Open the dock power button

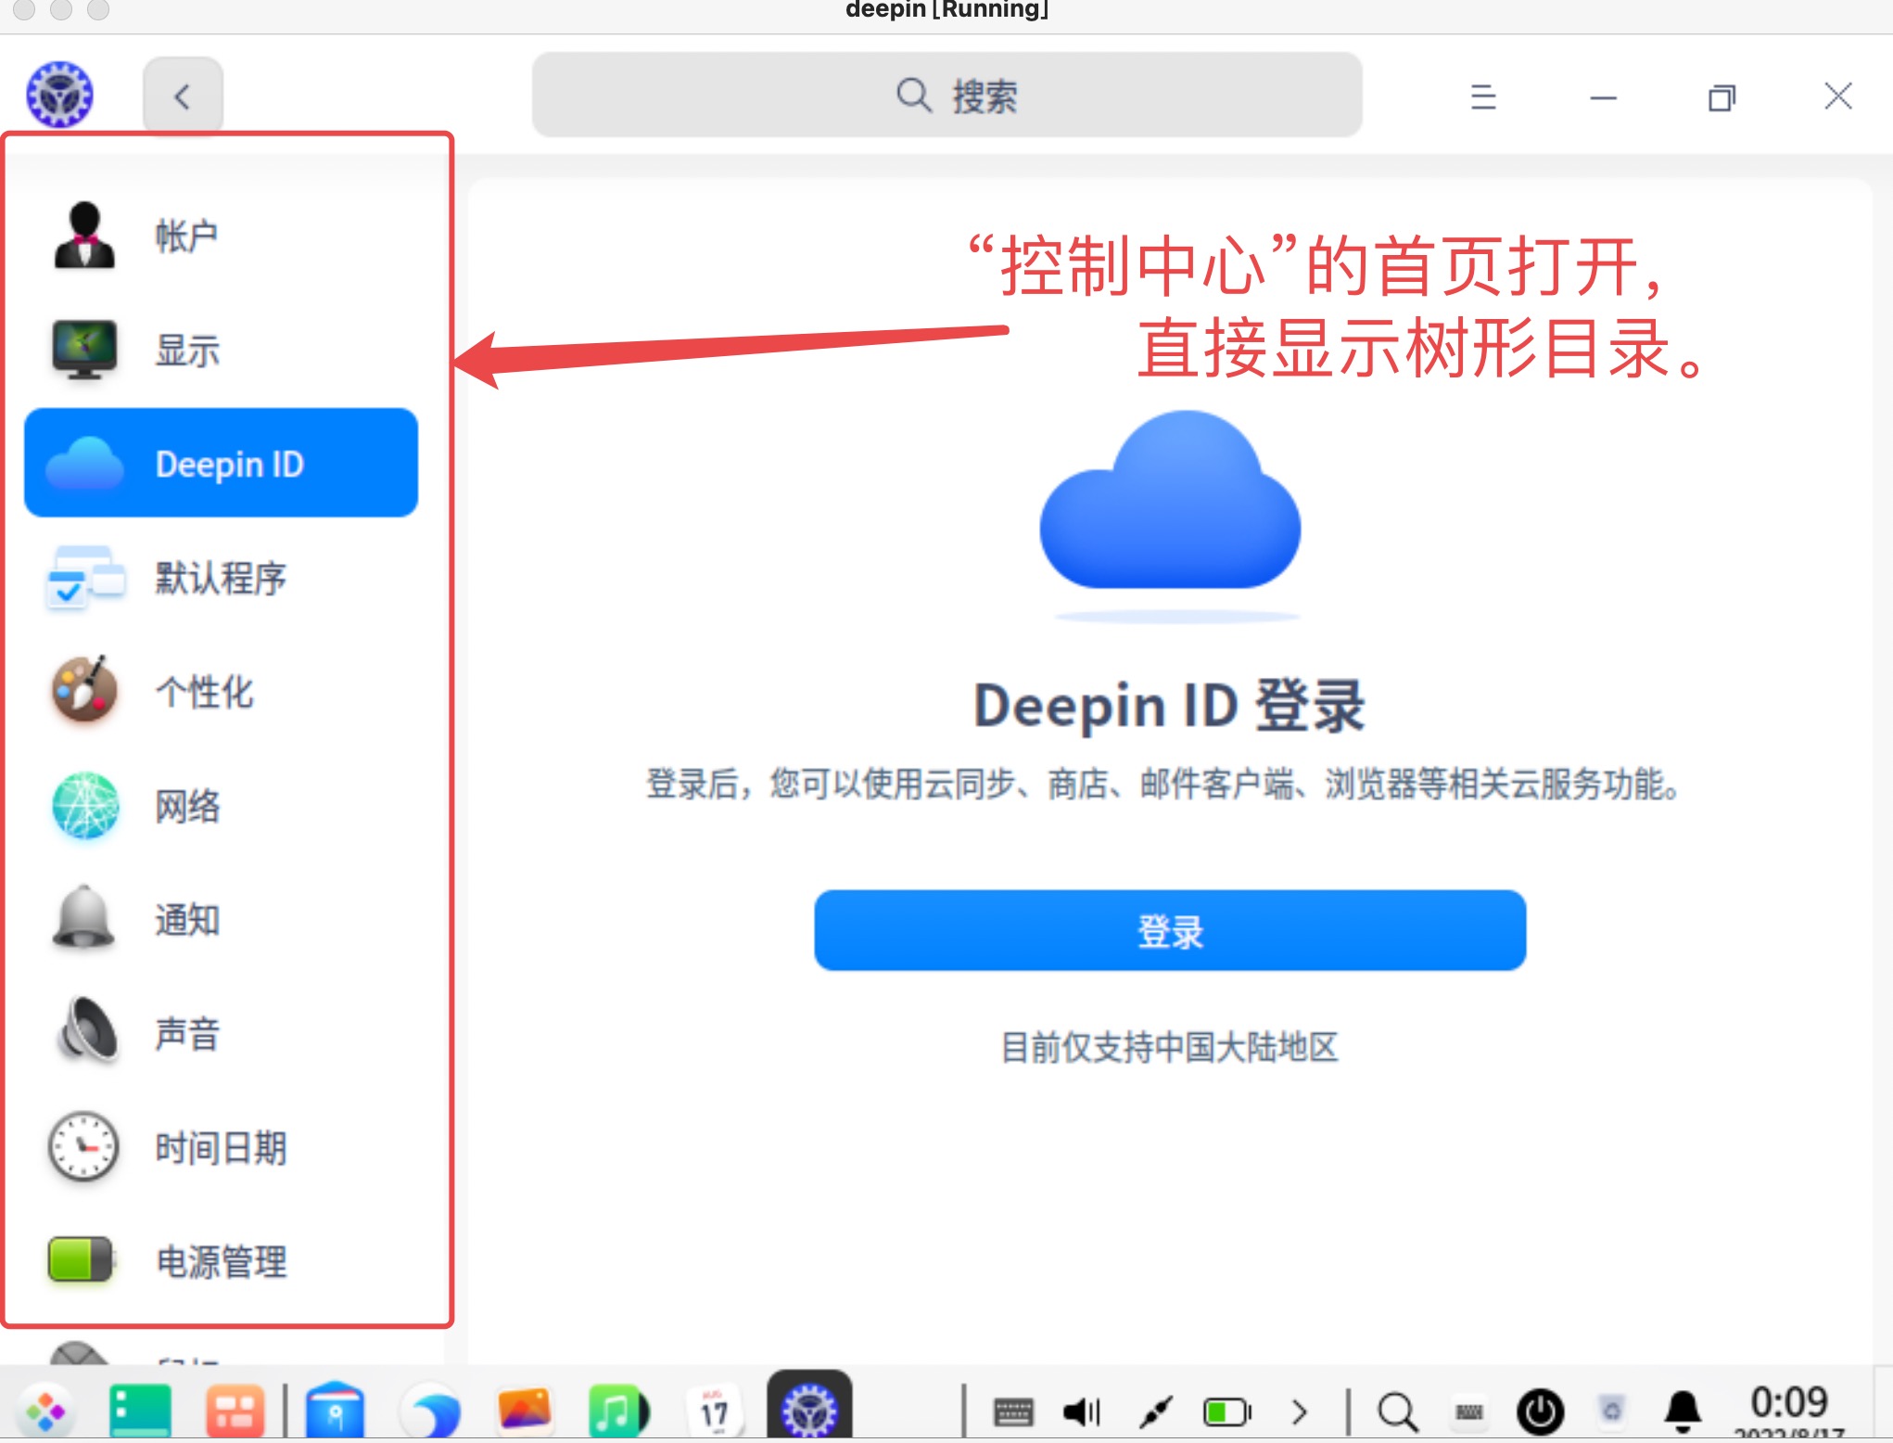pos(1540,1411)
